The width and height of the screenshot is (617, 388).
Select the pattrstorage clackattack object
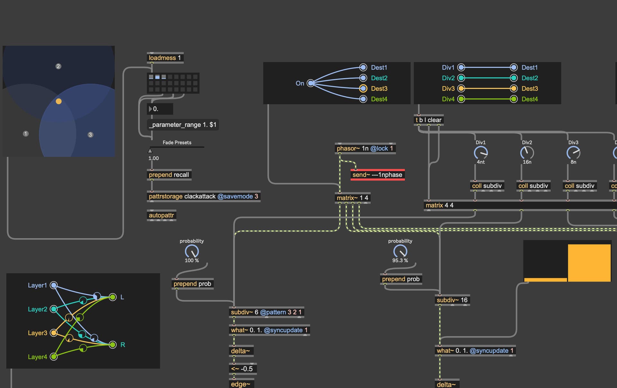[x=203, y=196]
